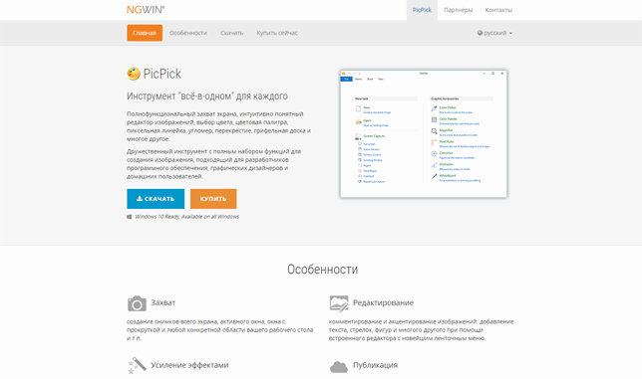The image size is (642, 379).
Task: Open the Партнёры top menu item
Action: pyautogui.click(x=458, y=10)
